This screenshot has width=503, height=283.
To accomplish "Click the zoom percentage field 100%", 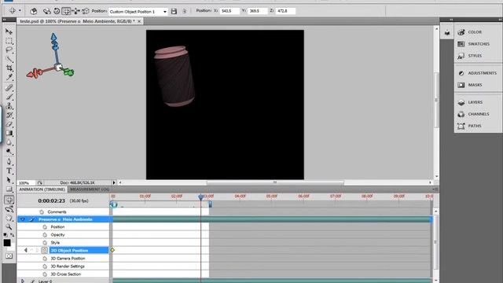I will tap(25, 182).
